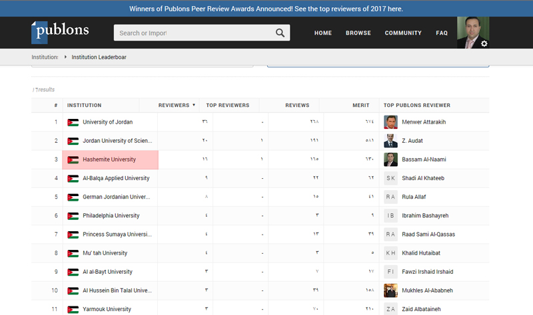The width and height of the screenshot is (533, 315).
Task: Click the Institution Leaderboard breadcrumb
Action: [x=99, y=57]
